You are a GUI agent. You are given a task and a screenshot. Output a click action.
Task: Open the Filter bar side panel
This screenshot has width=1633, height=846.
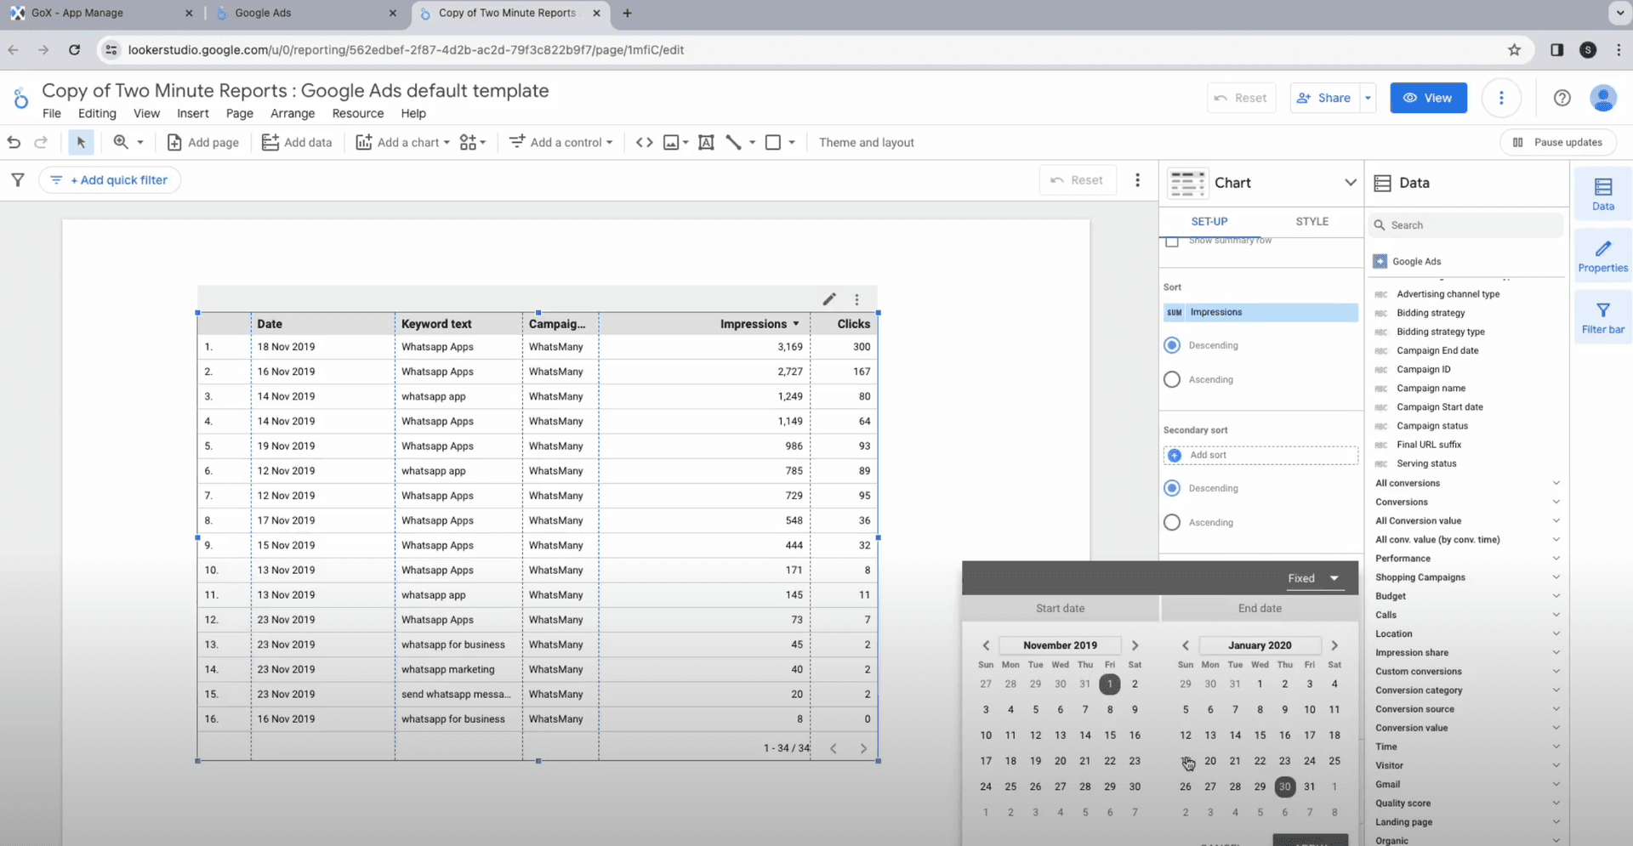click(x=1602, y=318)
